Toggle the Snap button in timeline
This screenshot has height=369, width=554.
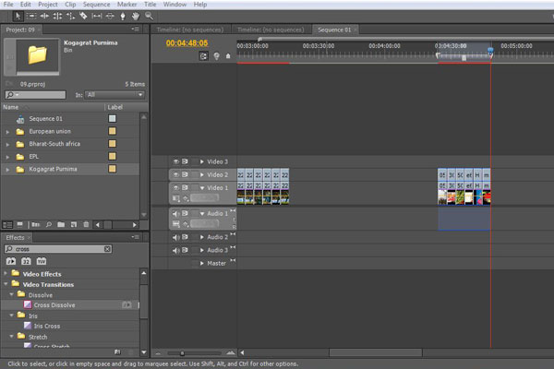click(x=204, y=55)
